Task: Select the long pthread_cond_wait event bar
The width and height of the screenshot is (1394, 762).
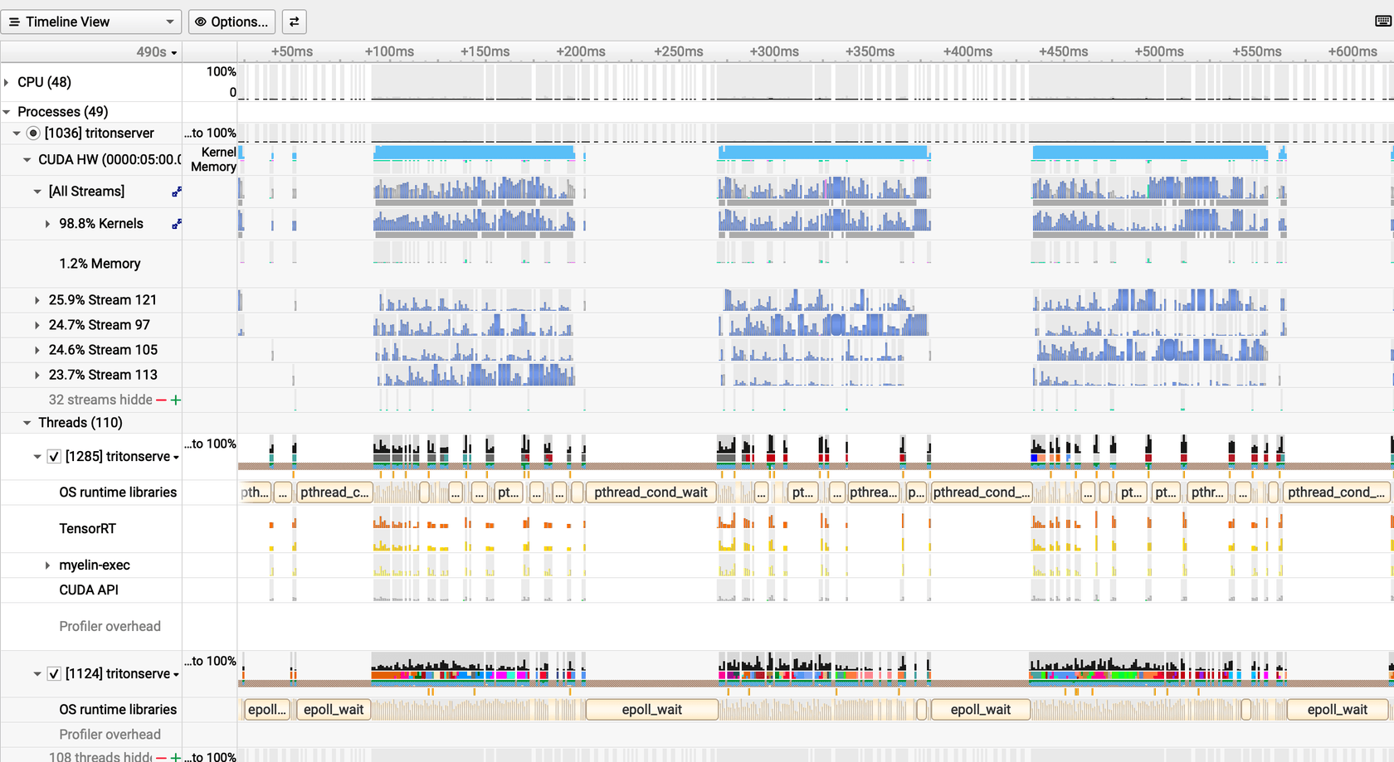Action: pos(651,492)
